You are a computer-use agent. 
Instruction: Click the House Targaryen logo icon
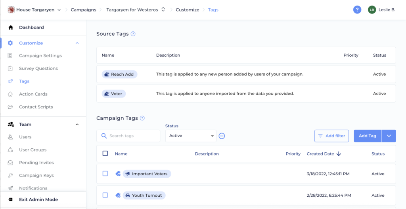tap(11, 10)
